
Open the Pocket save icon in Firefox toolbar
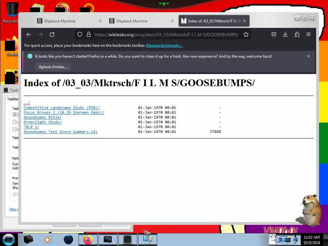point(274,34)
